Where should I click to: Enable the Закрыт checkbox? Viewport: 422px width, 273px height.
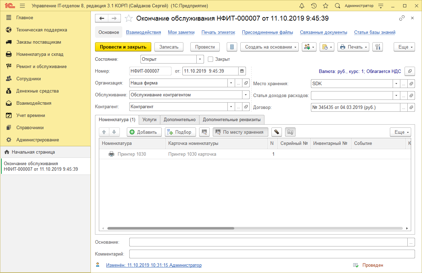pyautogui.click(x=210, y=59)
